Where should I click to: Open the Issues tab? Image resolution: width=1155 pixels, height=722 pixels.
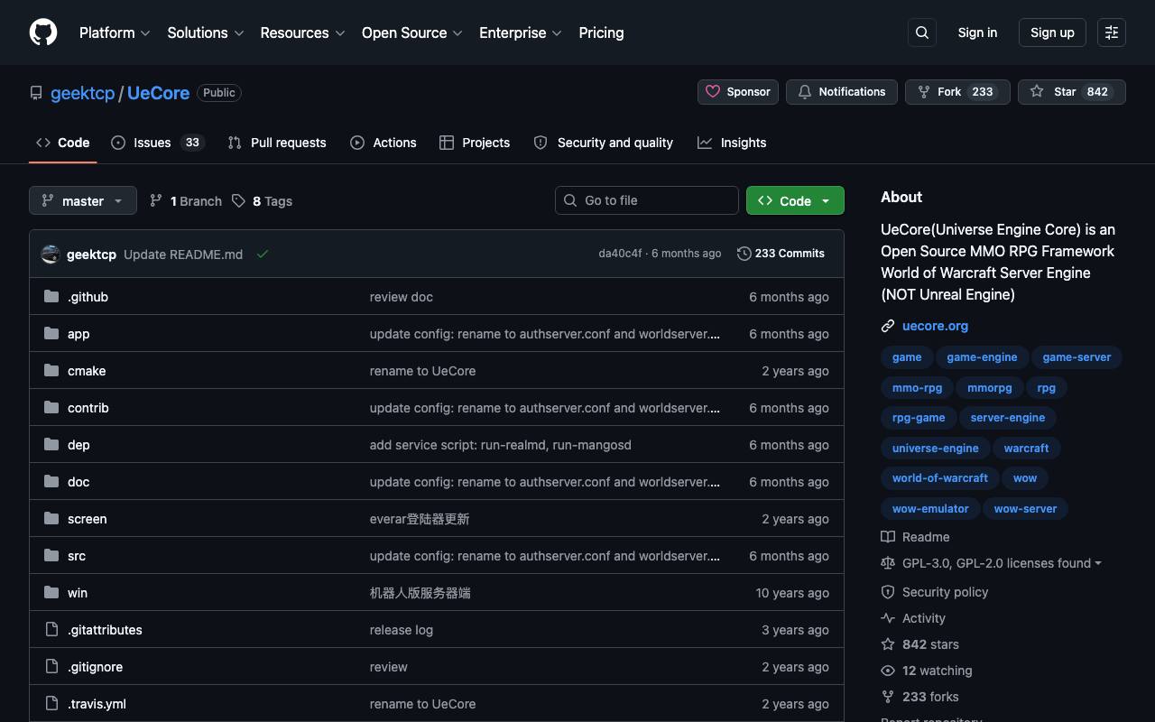pyautogui.click(x=158, y=143)
